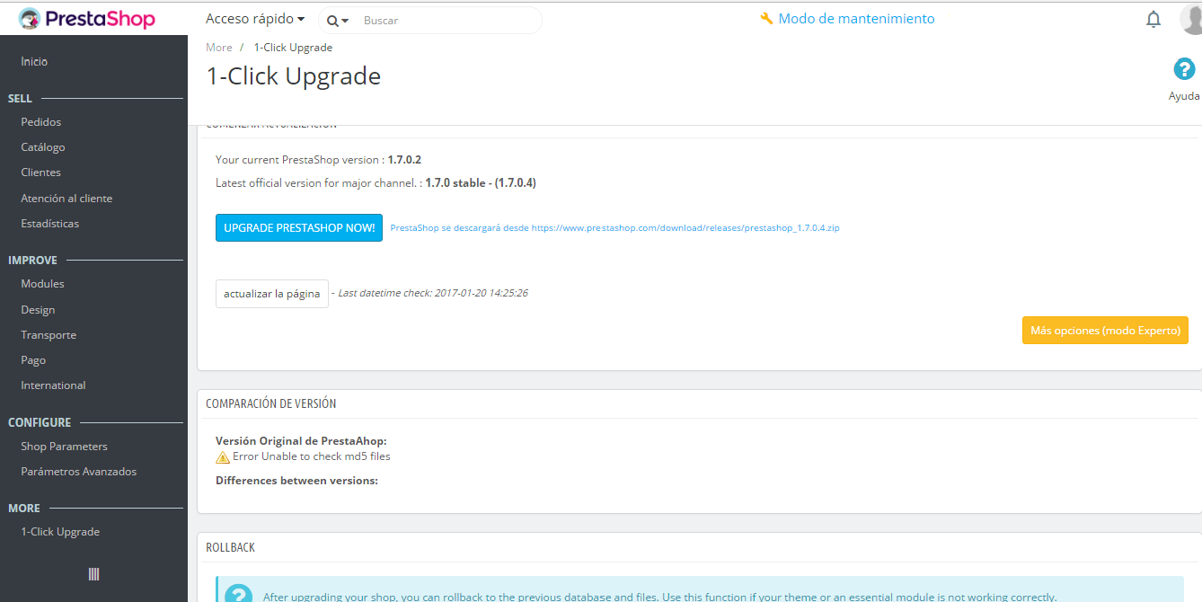Click the warning icon beside md5 error
Viewport: 1202px width, 602px height.
click(x=223, y=456)
